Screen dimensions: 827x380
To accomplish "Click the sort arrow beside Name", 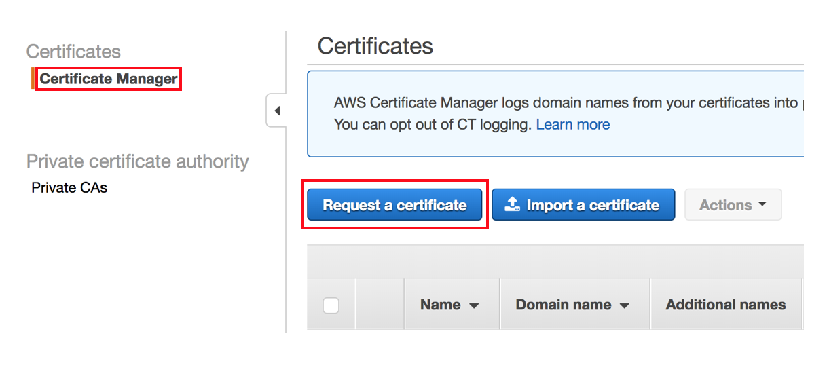I will 474,306.
